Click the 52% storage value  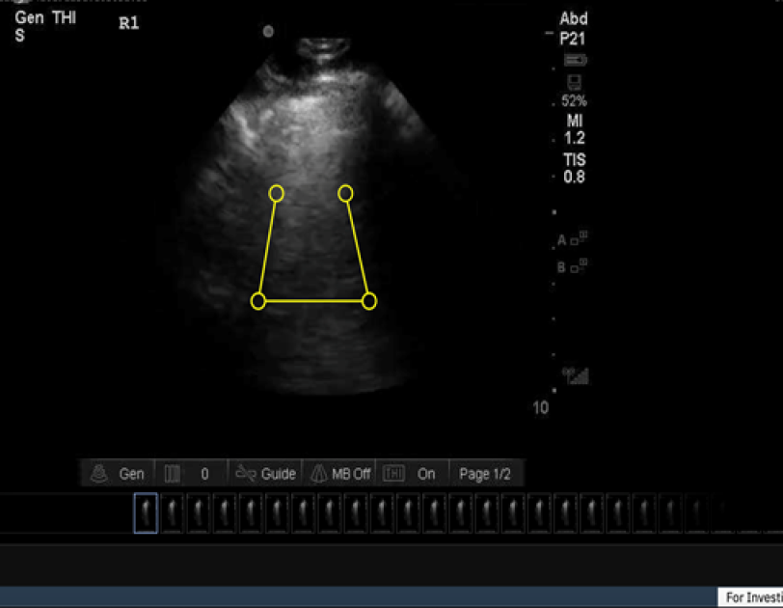pyautogui.click(x=574, y=101)
